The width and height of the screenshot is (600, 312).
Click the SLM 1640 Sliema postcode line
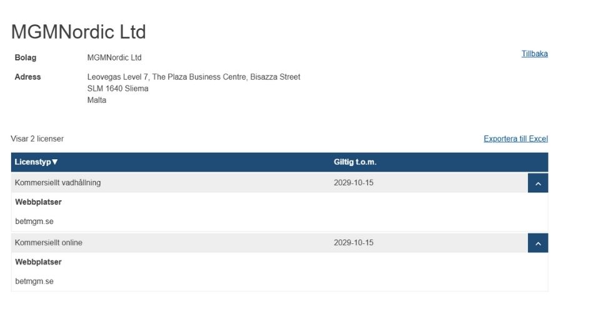[117, 89]
